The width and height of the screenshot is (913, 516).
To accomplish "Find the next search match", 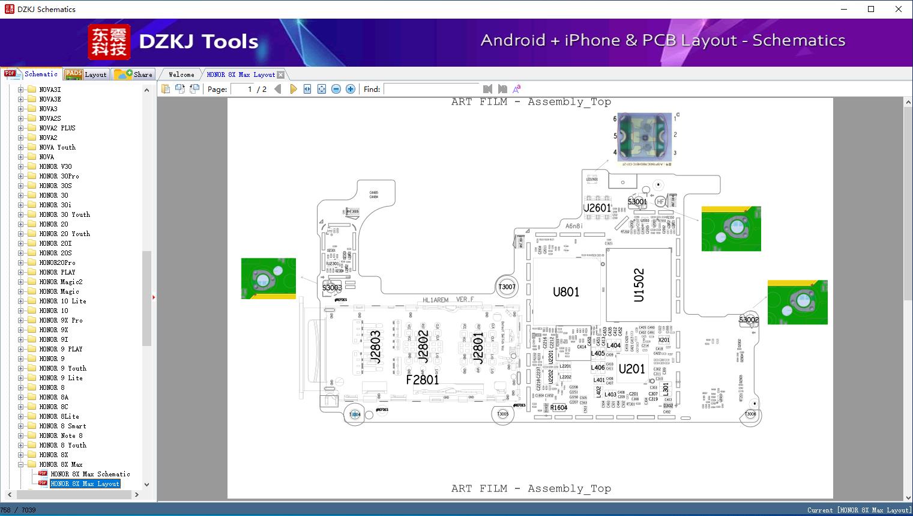I will click(502, 89).
